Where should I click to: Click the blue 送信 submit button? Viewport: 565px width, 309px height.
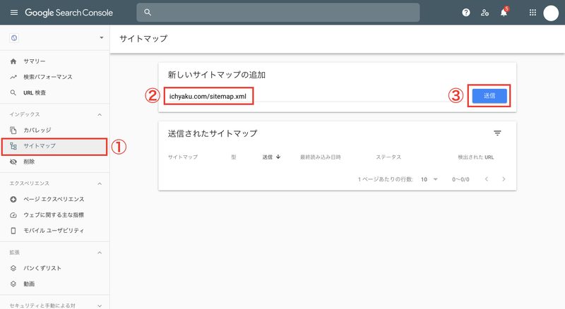pyautogui.click(x=489, y=96)
